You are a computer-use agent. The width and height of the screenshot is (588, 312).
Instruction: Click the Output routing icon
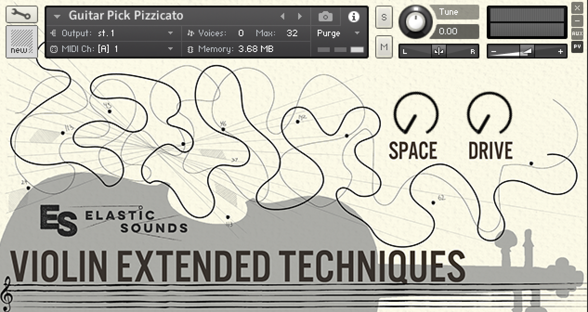(x=53, y=33)
